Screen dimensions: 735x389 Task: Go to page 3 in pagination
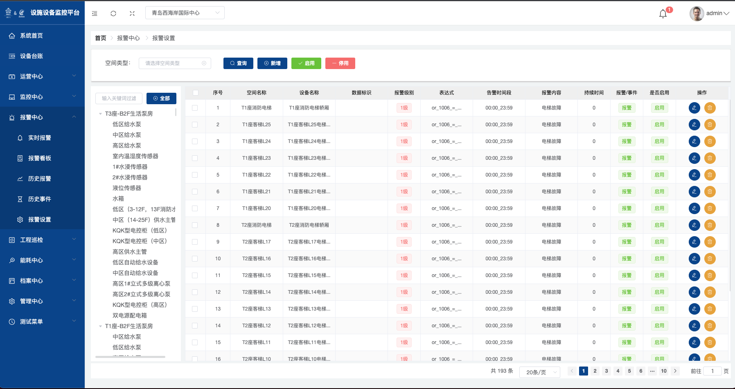click(x=606, y=371)
